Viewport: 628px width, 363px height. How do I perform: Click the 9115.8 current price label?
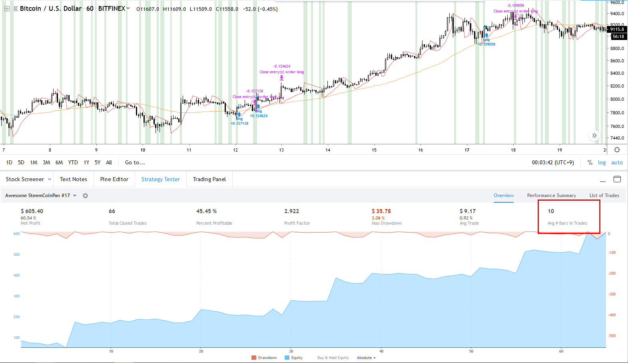coord(617,29)
